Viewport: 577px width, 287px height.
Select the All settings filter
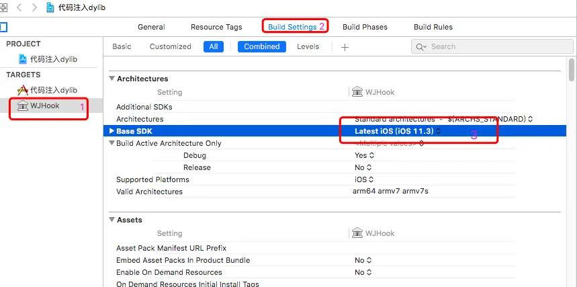214,46
